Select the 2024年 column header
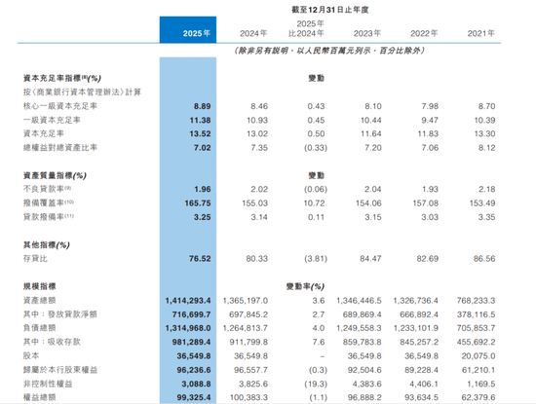Screen dimensions: 536x404 253,33
